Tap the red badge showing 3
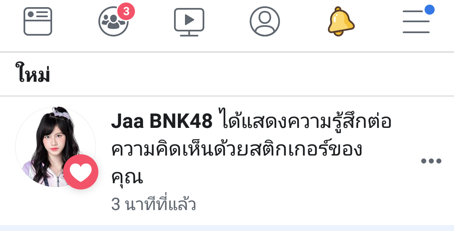The height and width of the screenshot is (231, 454). click(x=126, y=11)
